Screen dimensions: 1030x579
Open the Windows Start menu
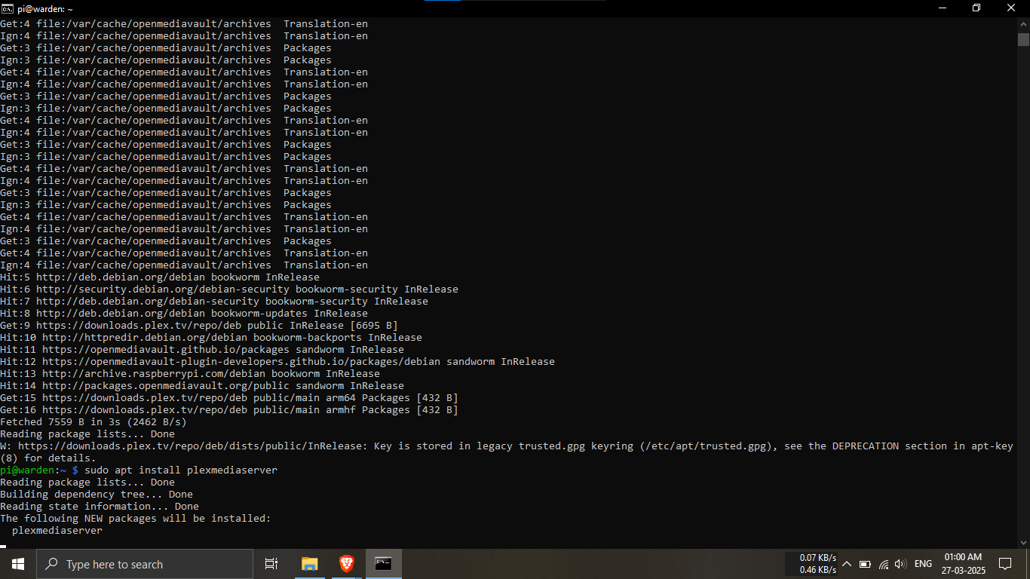(17, 564)
